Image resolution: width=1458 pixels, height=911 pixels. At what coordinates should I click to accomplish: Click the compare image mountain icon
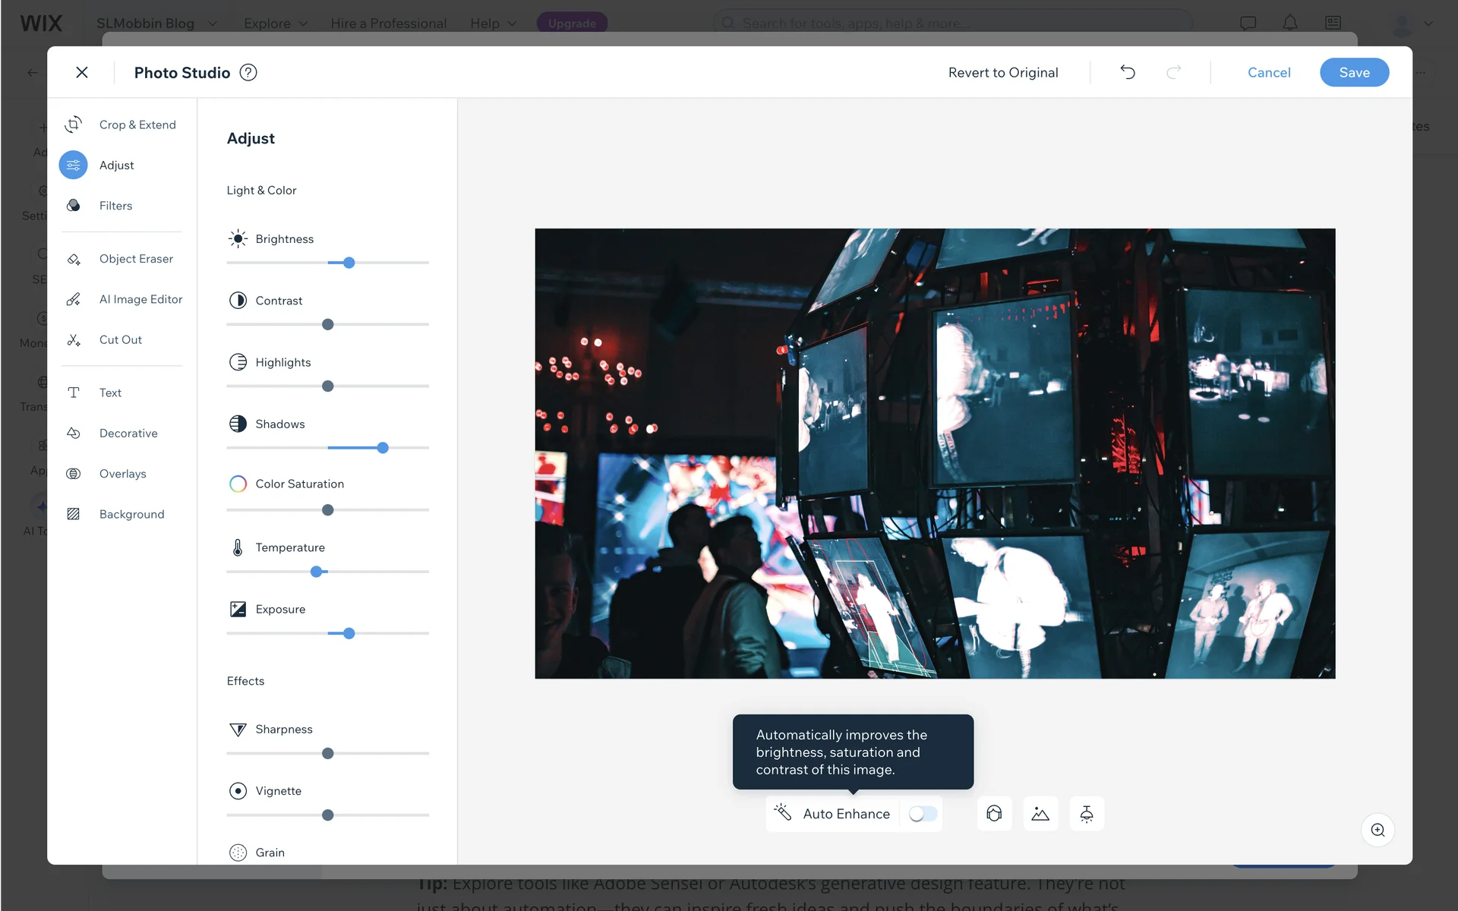pos(1040,814)
